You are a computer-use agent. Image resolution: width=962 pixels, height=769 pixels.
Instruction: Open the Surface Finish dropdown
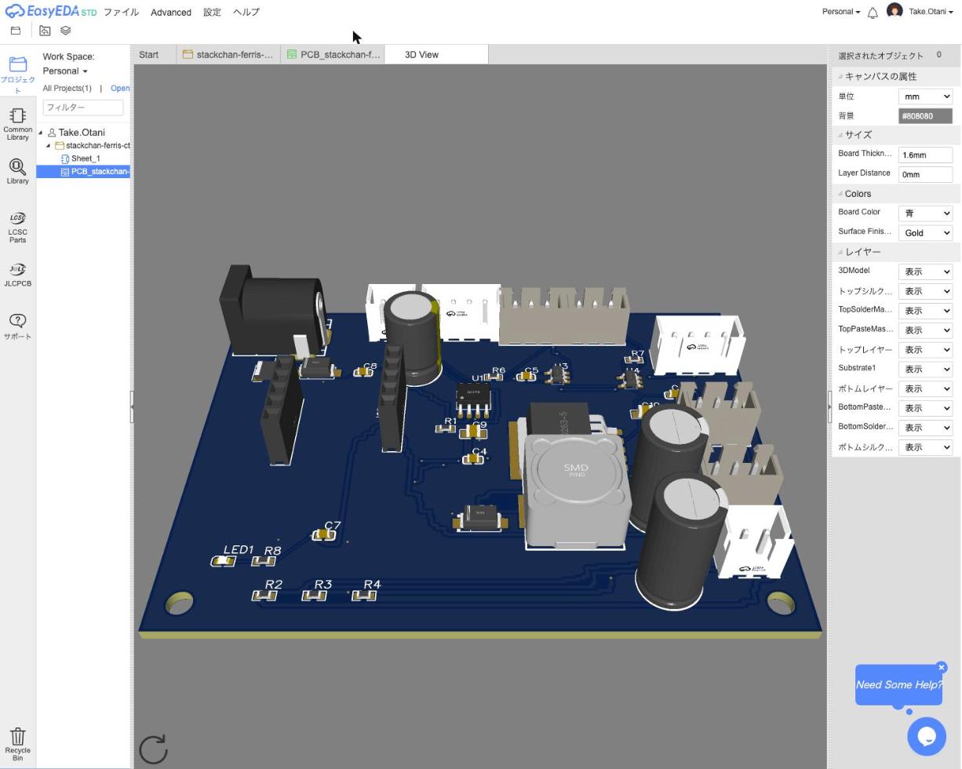pyautogui.click(x=925, y=233)
